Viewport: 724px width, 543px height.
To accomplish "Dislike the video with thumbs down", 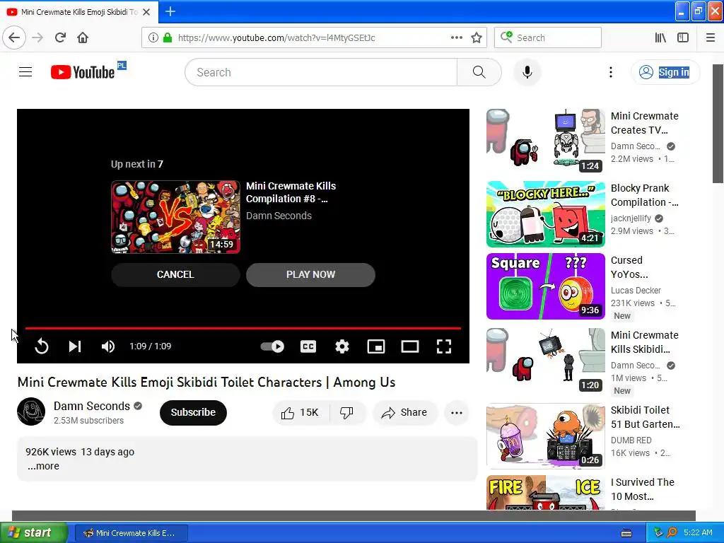I will (347, 412).
